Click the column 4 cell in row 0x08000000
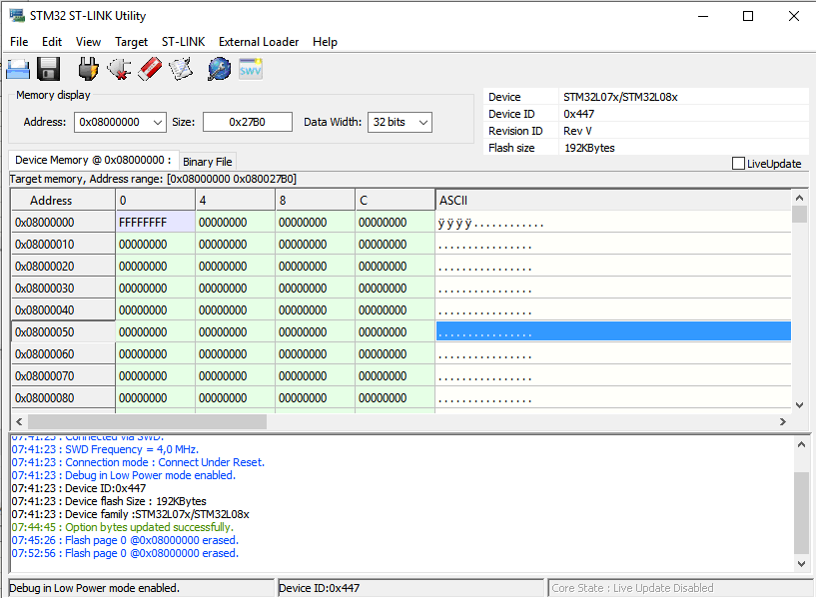The image size is (816, 598). pyautogui.click(x=236, y=222)
